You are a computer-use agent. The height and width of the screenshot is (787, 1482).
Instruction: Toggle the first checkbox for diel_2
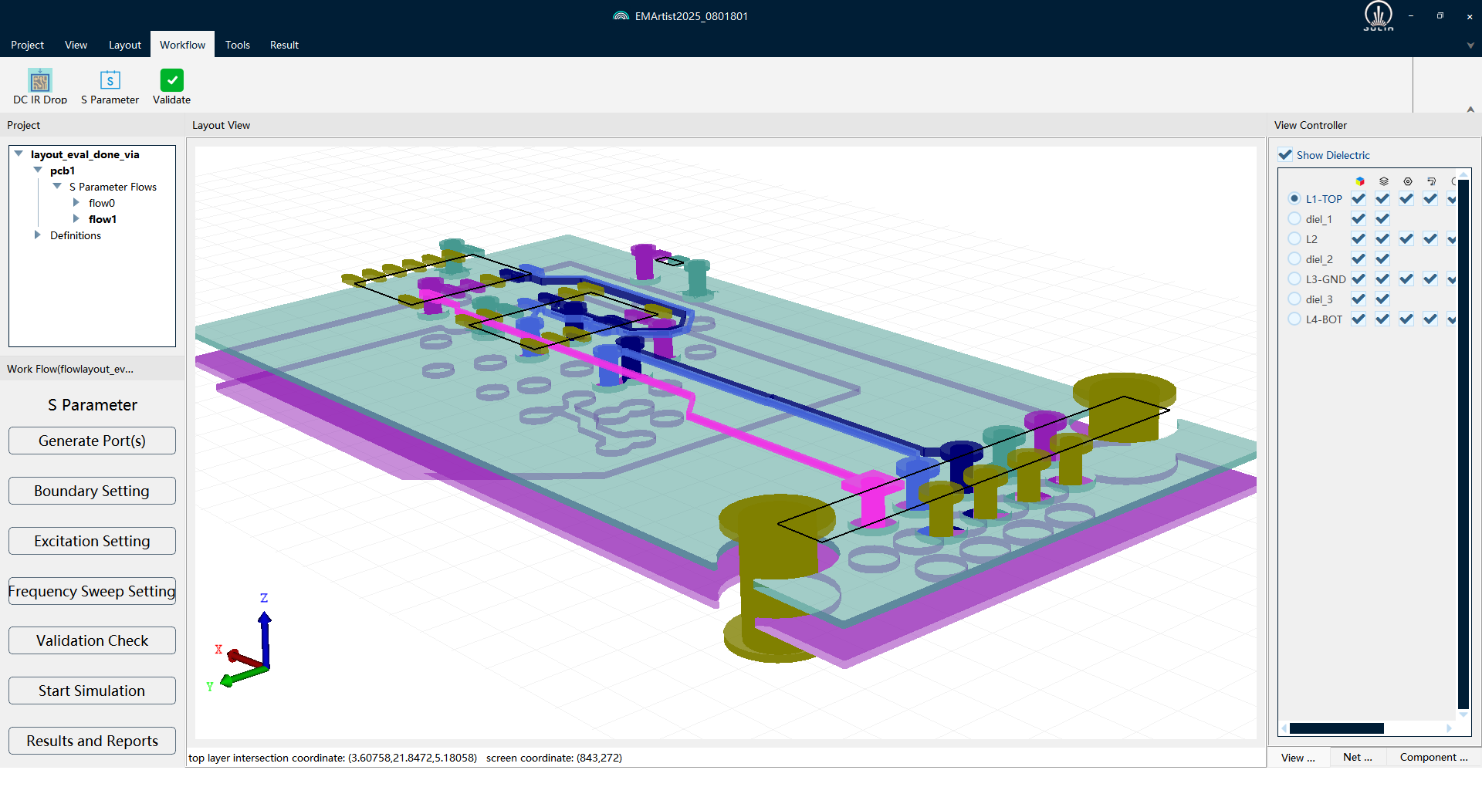point(1358,259)
